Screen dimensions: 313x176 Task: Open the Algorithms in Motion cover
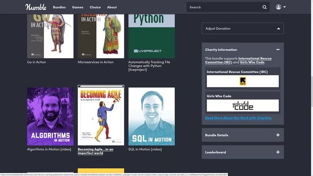pos(50,116)
